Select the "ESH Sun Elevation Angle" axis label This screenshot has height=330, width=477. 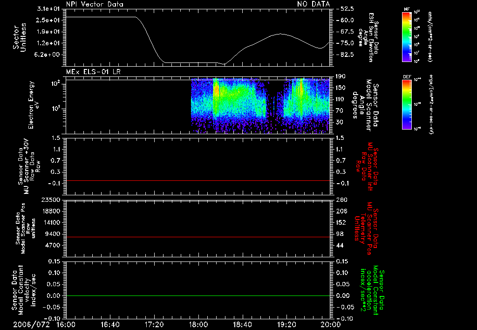pos(368,37)
